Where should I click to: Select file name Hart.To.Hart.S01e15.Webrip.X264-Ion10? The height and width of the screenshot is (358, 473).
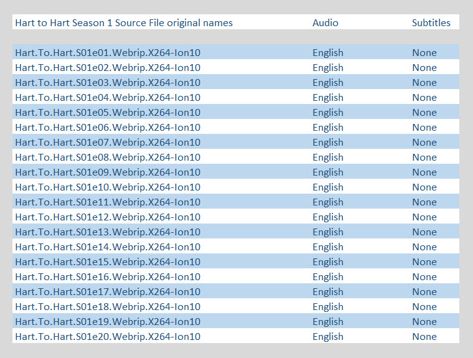(x=108, y=261)
